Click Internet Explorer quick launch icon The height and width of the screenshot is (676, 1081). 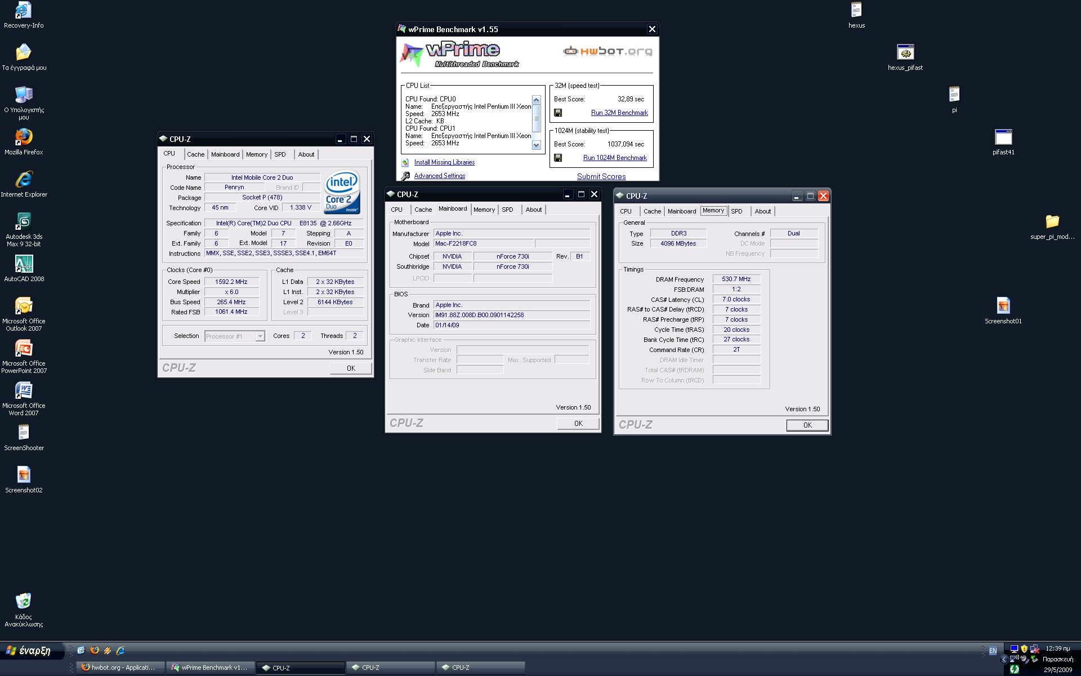point(120,650)
